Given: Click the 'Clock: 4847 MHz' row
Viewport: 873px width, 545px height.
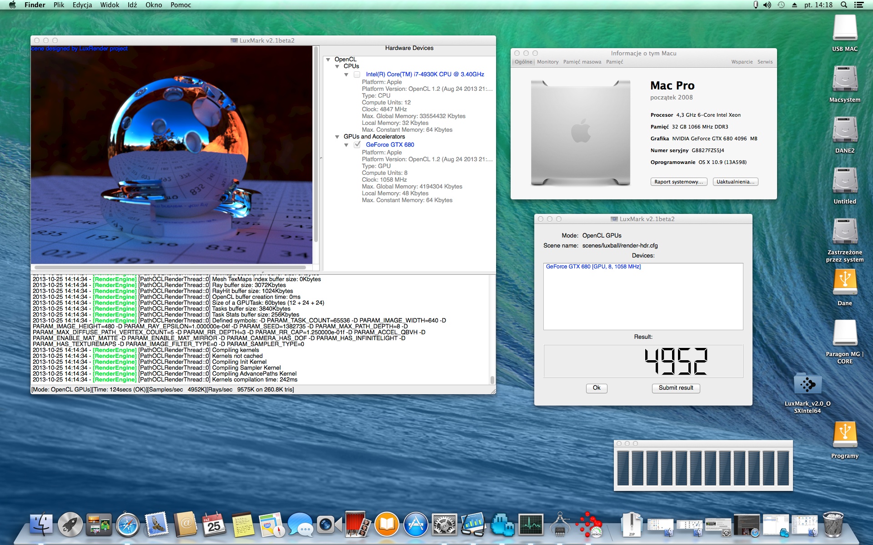Looking at the screenshot, I should point(384,109).
